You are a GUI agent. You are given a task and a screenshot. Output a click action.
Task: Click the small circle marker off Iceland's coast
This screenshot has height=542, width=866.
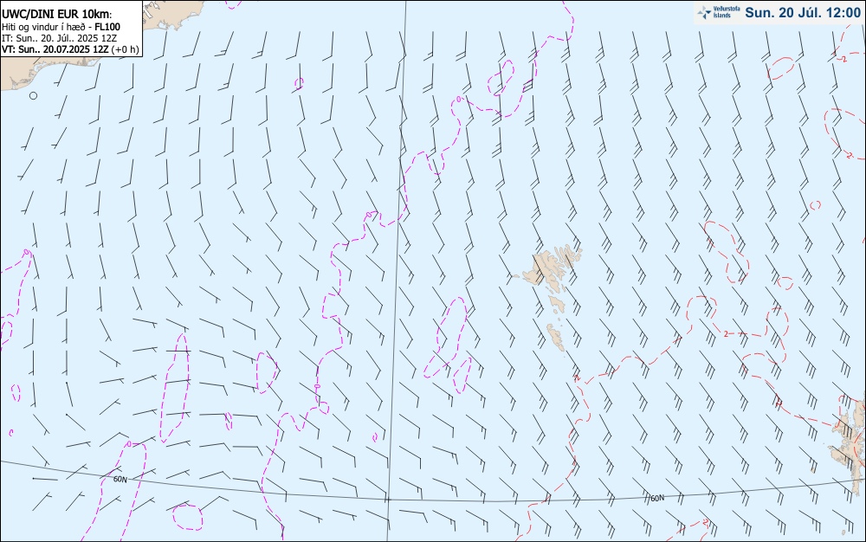pos(33,95)
